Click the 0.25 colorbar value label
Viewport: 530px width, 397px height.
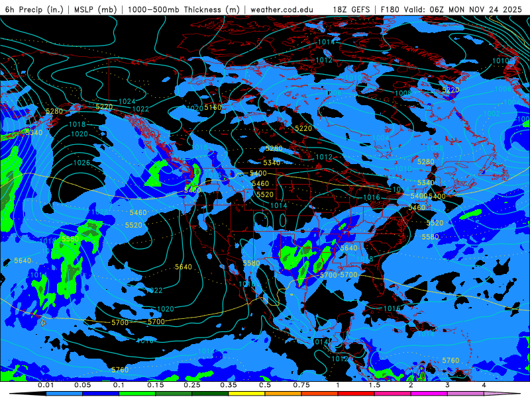(192, 385)
